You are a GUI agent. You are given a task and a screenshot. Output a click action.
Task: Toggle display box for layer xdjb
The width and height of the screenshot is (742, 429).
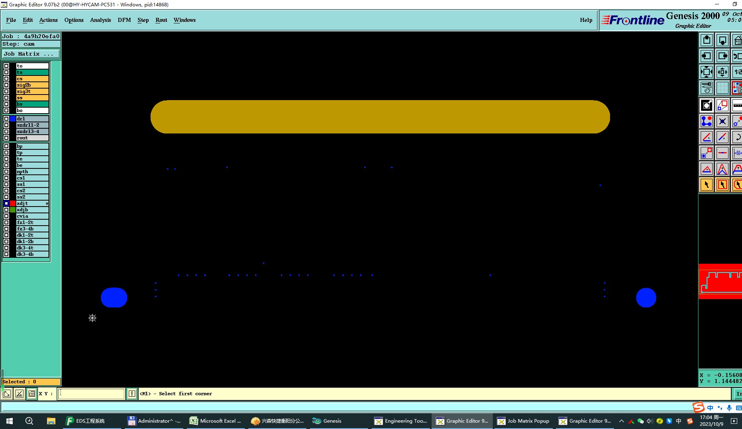click(6, 210)
